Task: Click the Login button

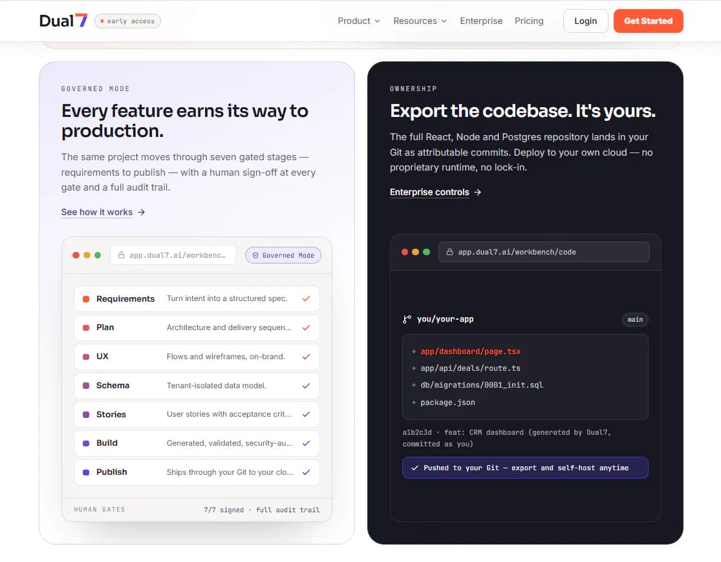Action: coord(585,21)
